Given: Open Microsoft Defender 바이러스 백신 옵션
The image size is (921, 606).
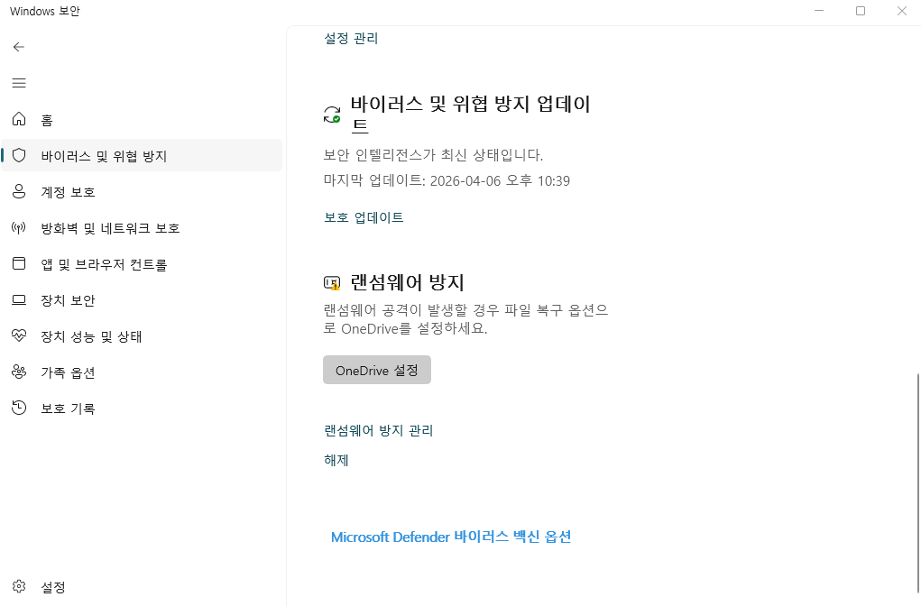Looking at the screenshot, I should click(x=451, y=537).
